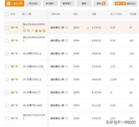Sort by the 投入产出比 column header
This screenshot has height=127, width=139.
click(x=116, y=14)
